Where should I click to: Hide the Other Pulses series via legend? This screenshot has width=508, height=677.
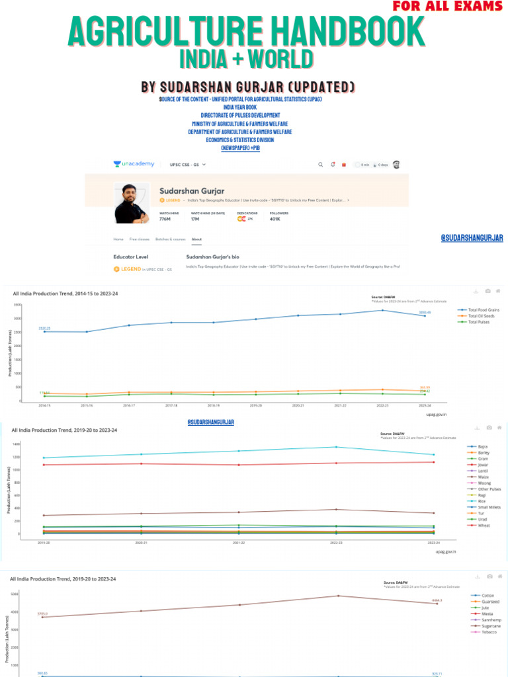[x=484, y=489]
